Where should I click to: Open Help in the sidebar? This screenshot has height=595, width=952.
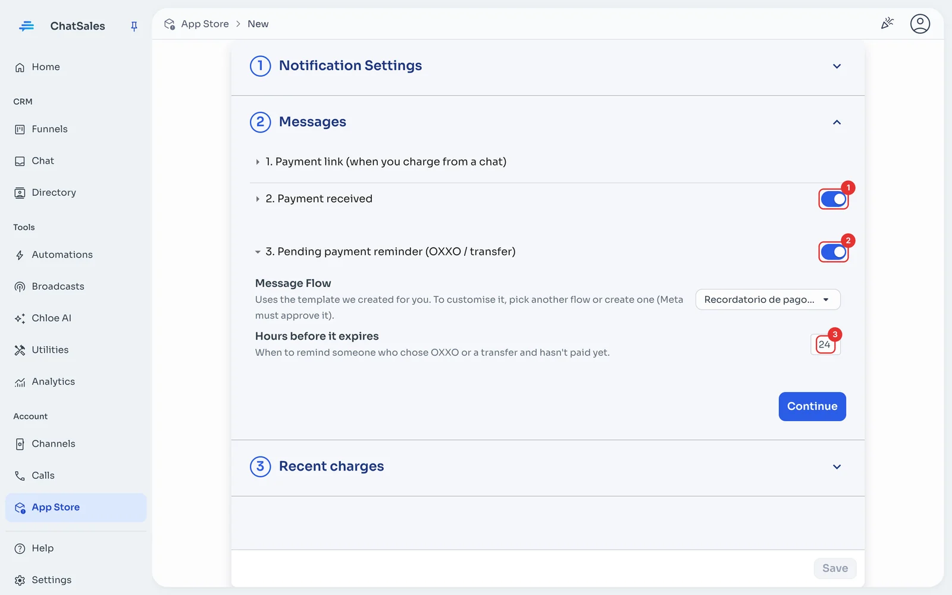point(76,549)
